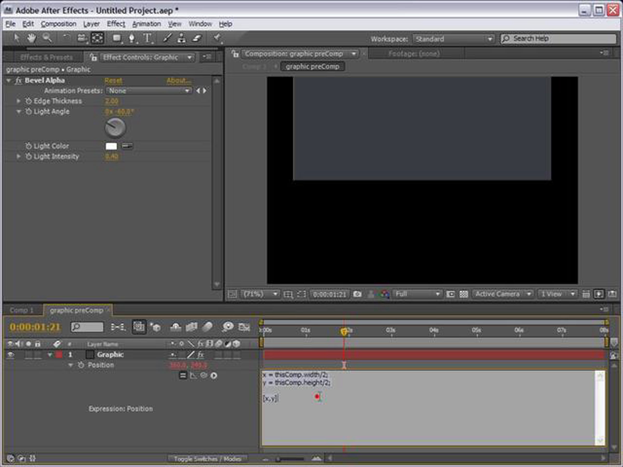Open the Graph Editor icon in timeline
The width and height of the screenshot is (623, 467).
(x=244, y=327)
